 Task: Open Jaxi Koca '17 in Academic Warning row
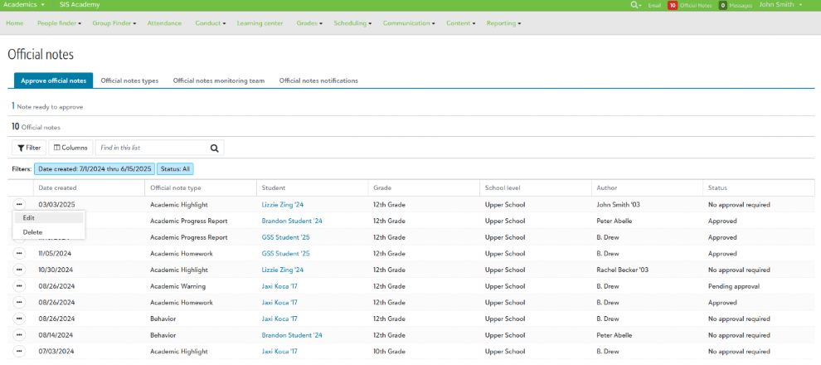click(279, 286)
